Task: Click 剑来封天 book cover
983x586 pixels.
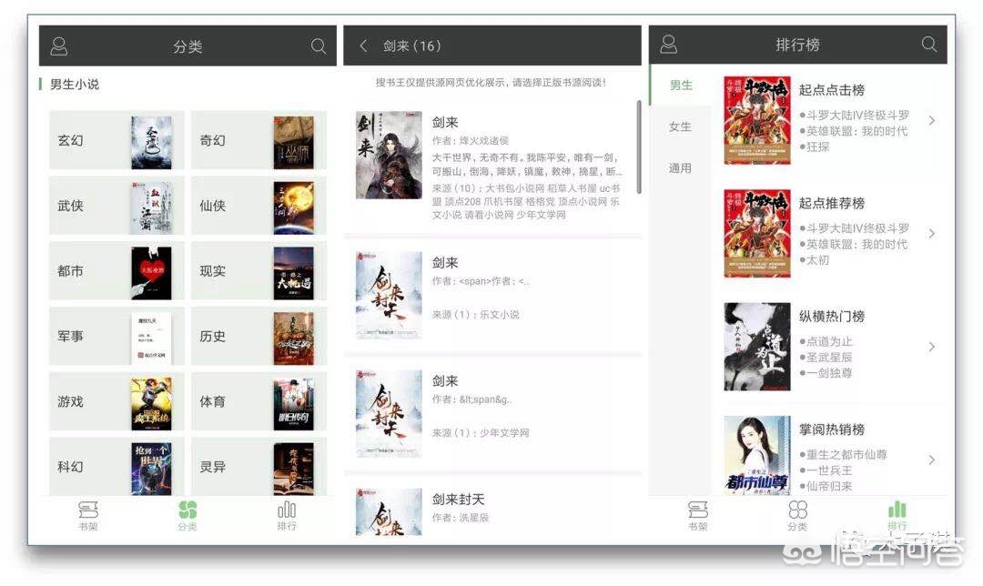Action: coord(389,511)
